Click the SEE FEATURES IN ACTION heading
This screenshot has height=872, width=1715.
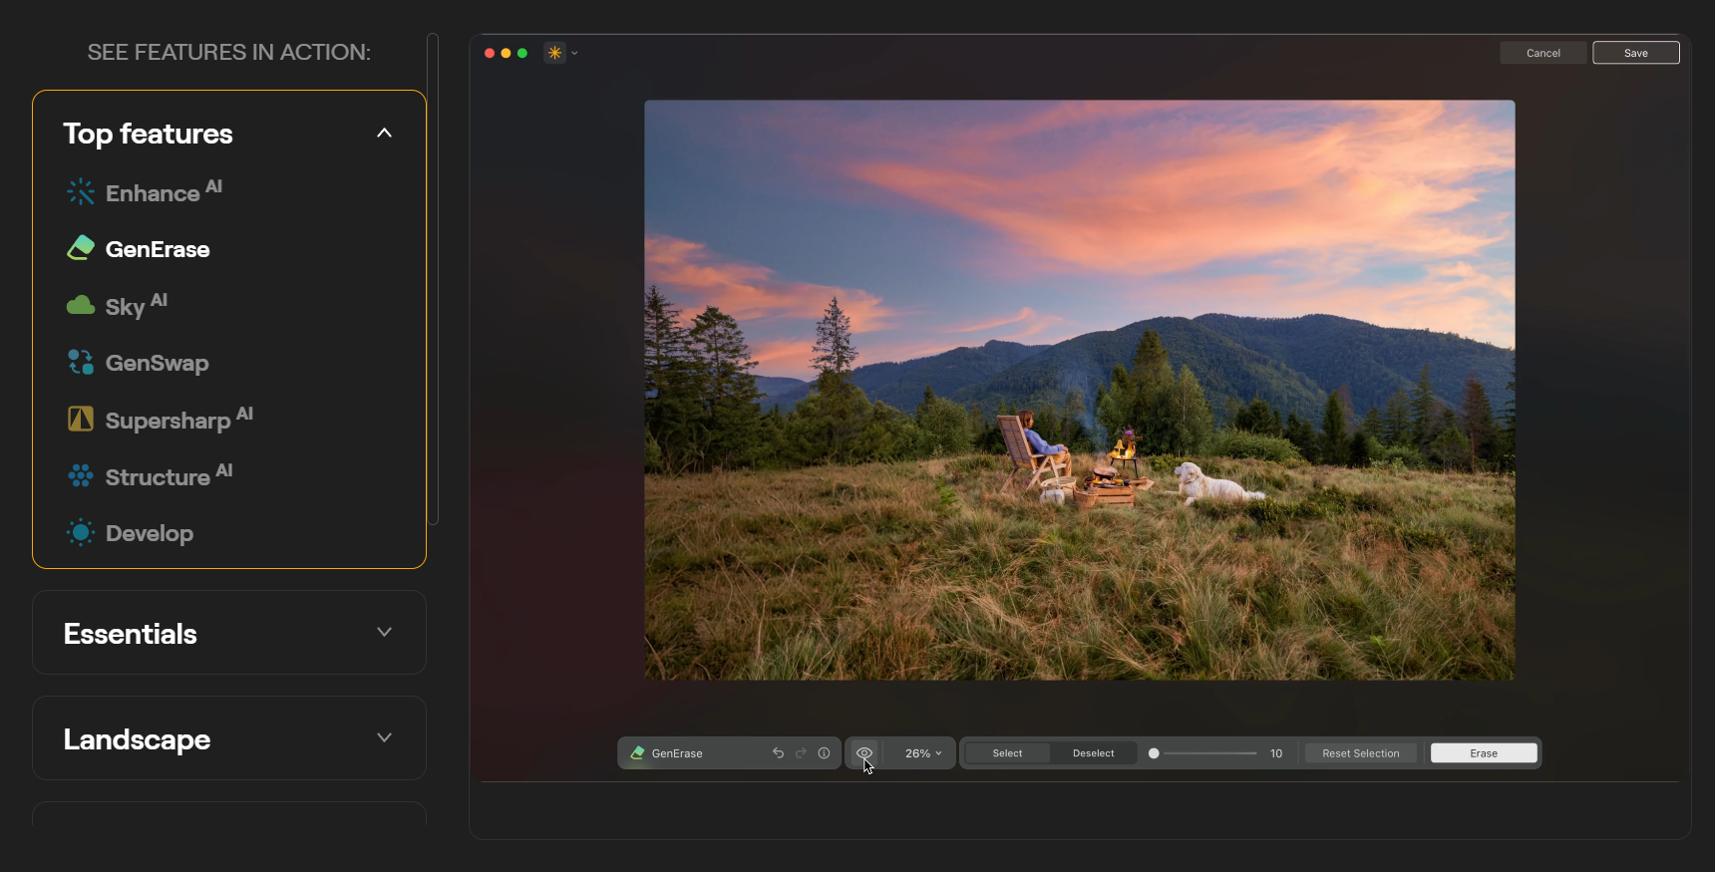pyautogui.click(x=228, y=52)
